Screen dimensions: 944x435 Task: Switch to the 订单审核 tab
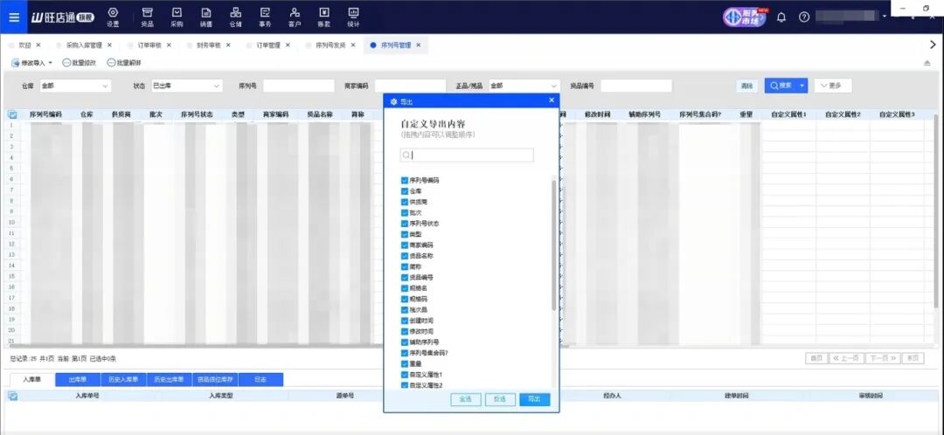[x=149, y=45]
